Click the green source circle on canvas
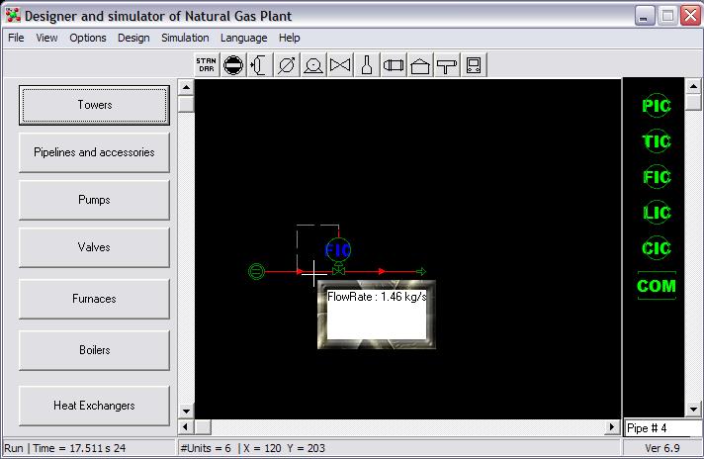The height and width of the screenshot is (459, 704). [x=256, y=272]
